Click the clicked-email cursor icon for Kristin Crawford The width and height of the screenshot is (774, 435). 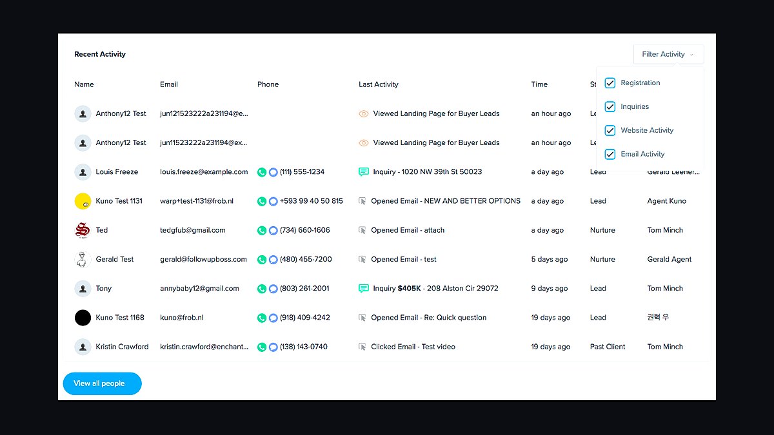[362, 347]
